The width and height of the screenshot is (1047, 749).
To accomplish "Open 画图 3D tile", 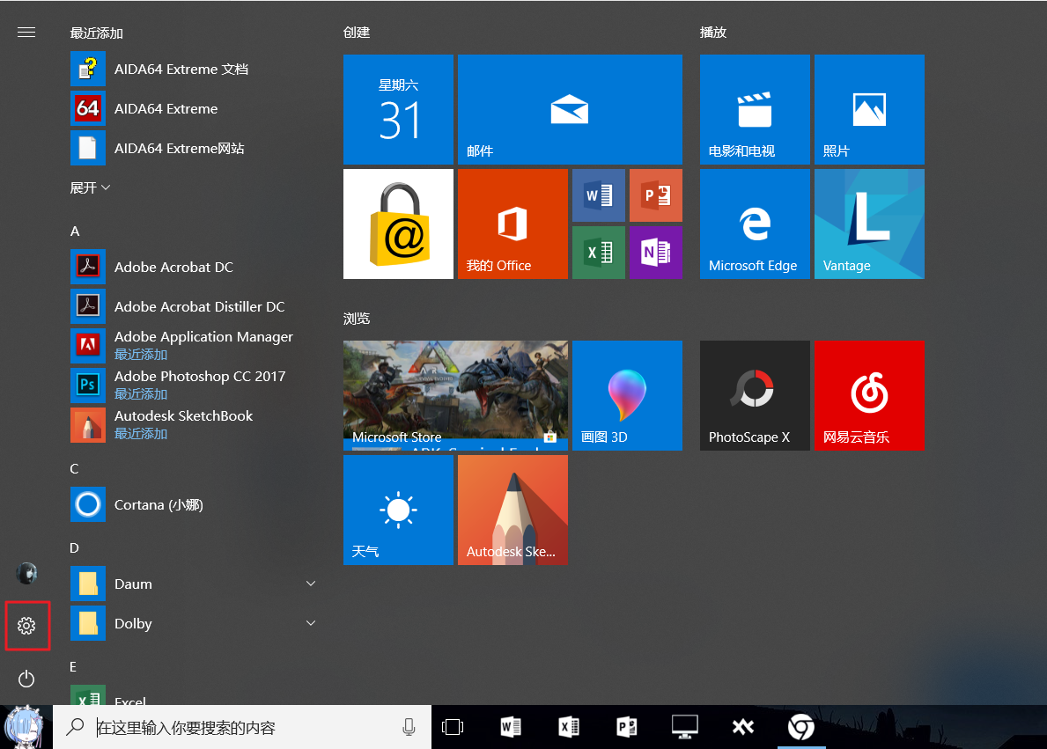I will (627, 395).
